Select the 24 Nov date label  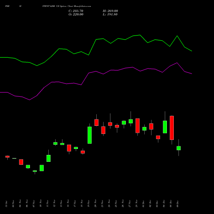[109, 204]
